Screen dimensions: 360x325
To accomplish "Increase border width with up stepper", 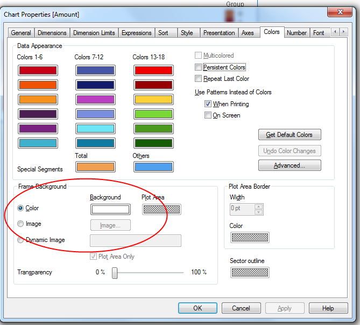I will tap(258, 206).
